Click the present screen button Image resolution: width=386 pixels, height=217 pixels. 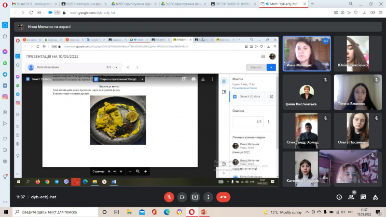tap(195, 197)
